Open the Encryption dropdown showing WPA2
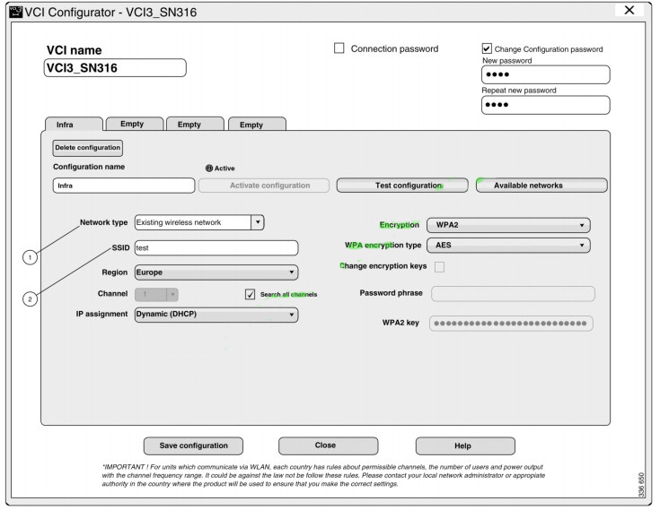 tap(508, 225)
